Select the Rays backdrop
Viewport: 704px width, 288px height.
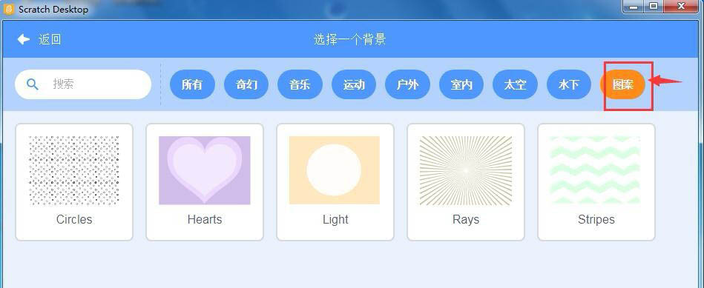[466, 170]
